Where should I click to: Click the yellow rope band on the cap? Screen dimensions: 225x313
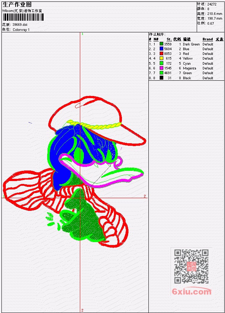(94, 125)
